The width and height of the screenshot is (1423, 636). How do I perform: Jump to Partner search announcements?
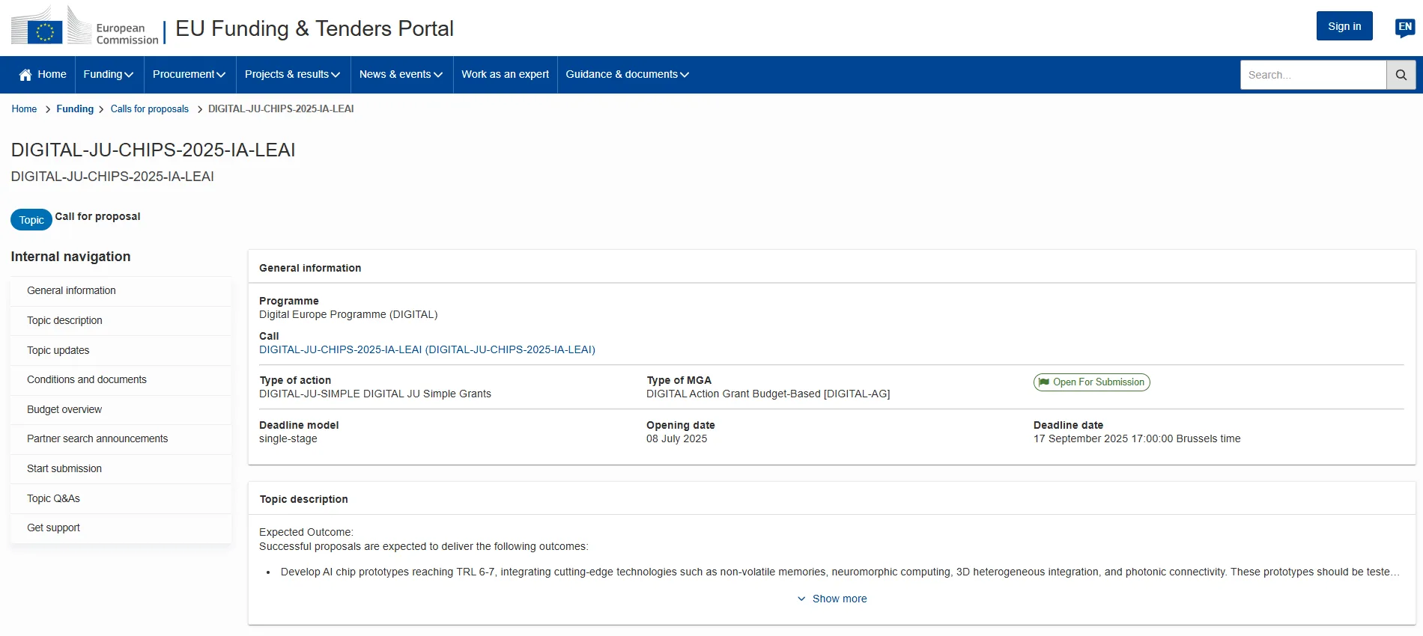[121, 439]
